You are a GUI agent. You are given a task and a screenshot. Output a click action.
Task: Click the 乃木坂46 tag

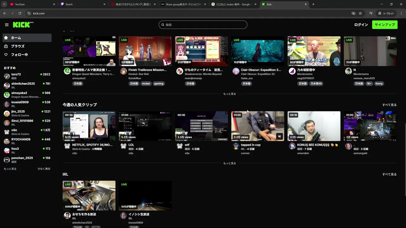[x=316, y=84]
